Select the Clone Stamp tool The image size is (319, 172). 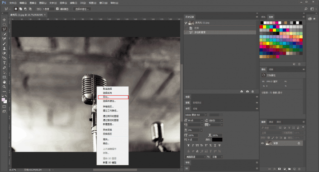(4, 49)
